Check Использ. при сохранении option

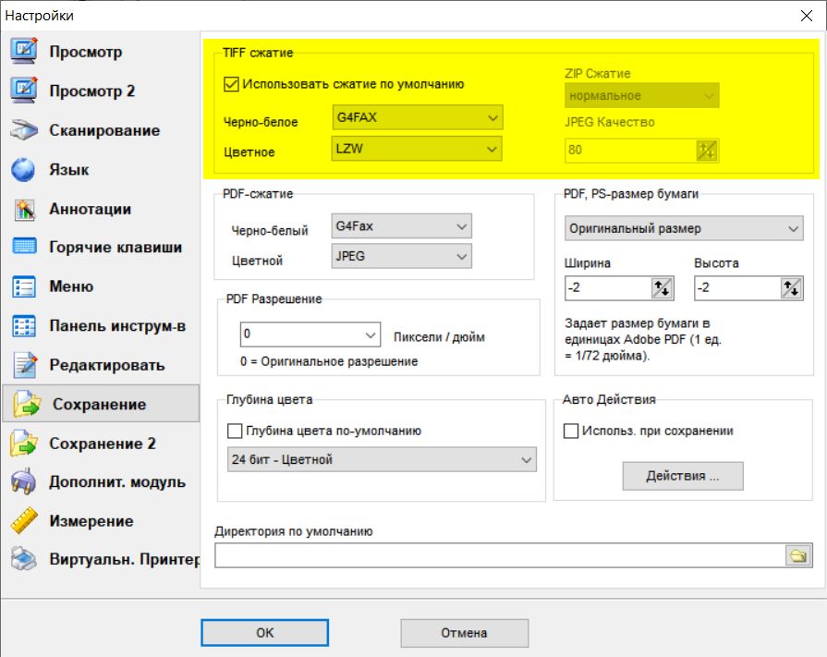(571, 431)
